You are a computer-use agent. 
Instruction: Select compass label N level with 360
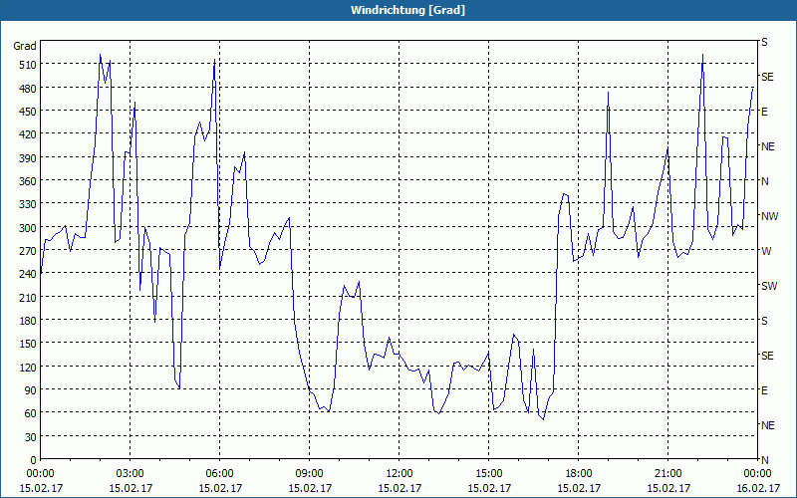[764, 181]
